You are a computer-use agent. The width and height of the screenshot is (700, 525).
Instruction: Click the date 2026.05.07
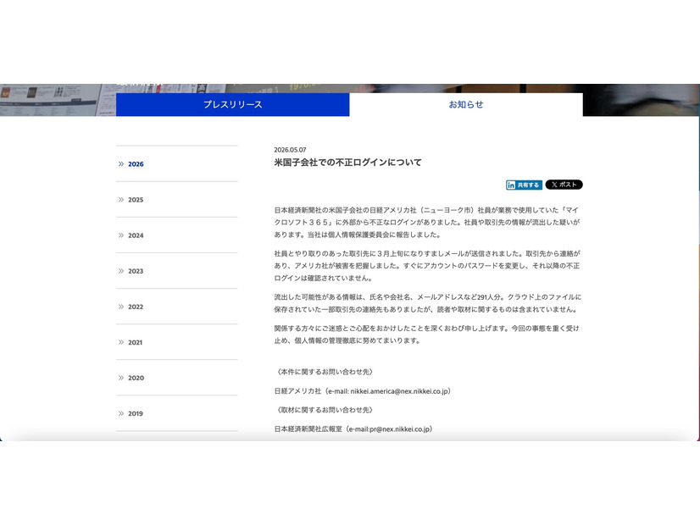click(290, 150)
